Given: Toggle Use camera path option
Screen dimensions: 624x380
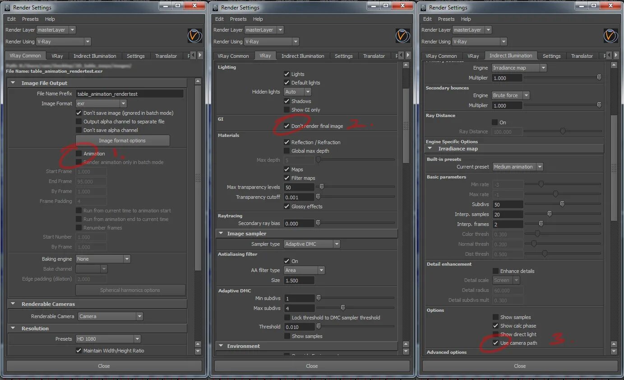Looking at the screenshot, I should pyautogui.click(x=495, y=343).
